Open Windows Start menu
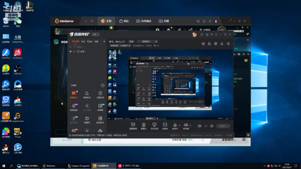 pyautogui.click(x=4, y=166)
